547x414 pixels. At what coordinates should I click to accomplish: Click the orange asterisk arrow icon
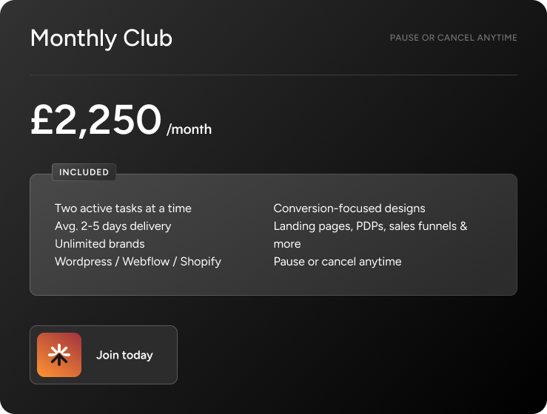[x=59, y=355]
